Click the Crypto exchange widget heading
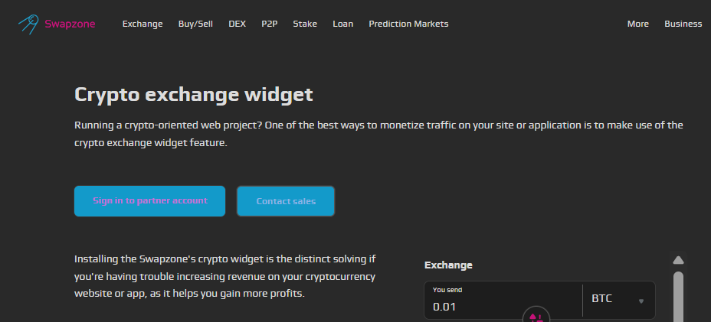The height and width of the screenshot is (322, 711). tap(194, 95)
